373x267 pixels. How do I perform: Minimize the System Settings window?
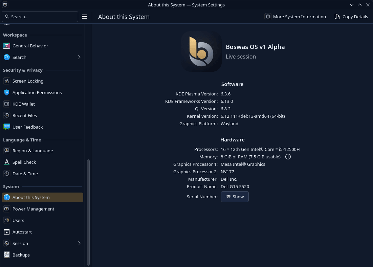coord(352,5)
